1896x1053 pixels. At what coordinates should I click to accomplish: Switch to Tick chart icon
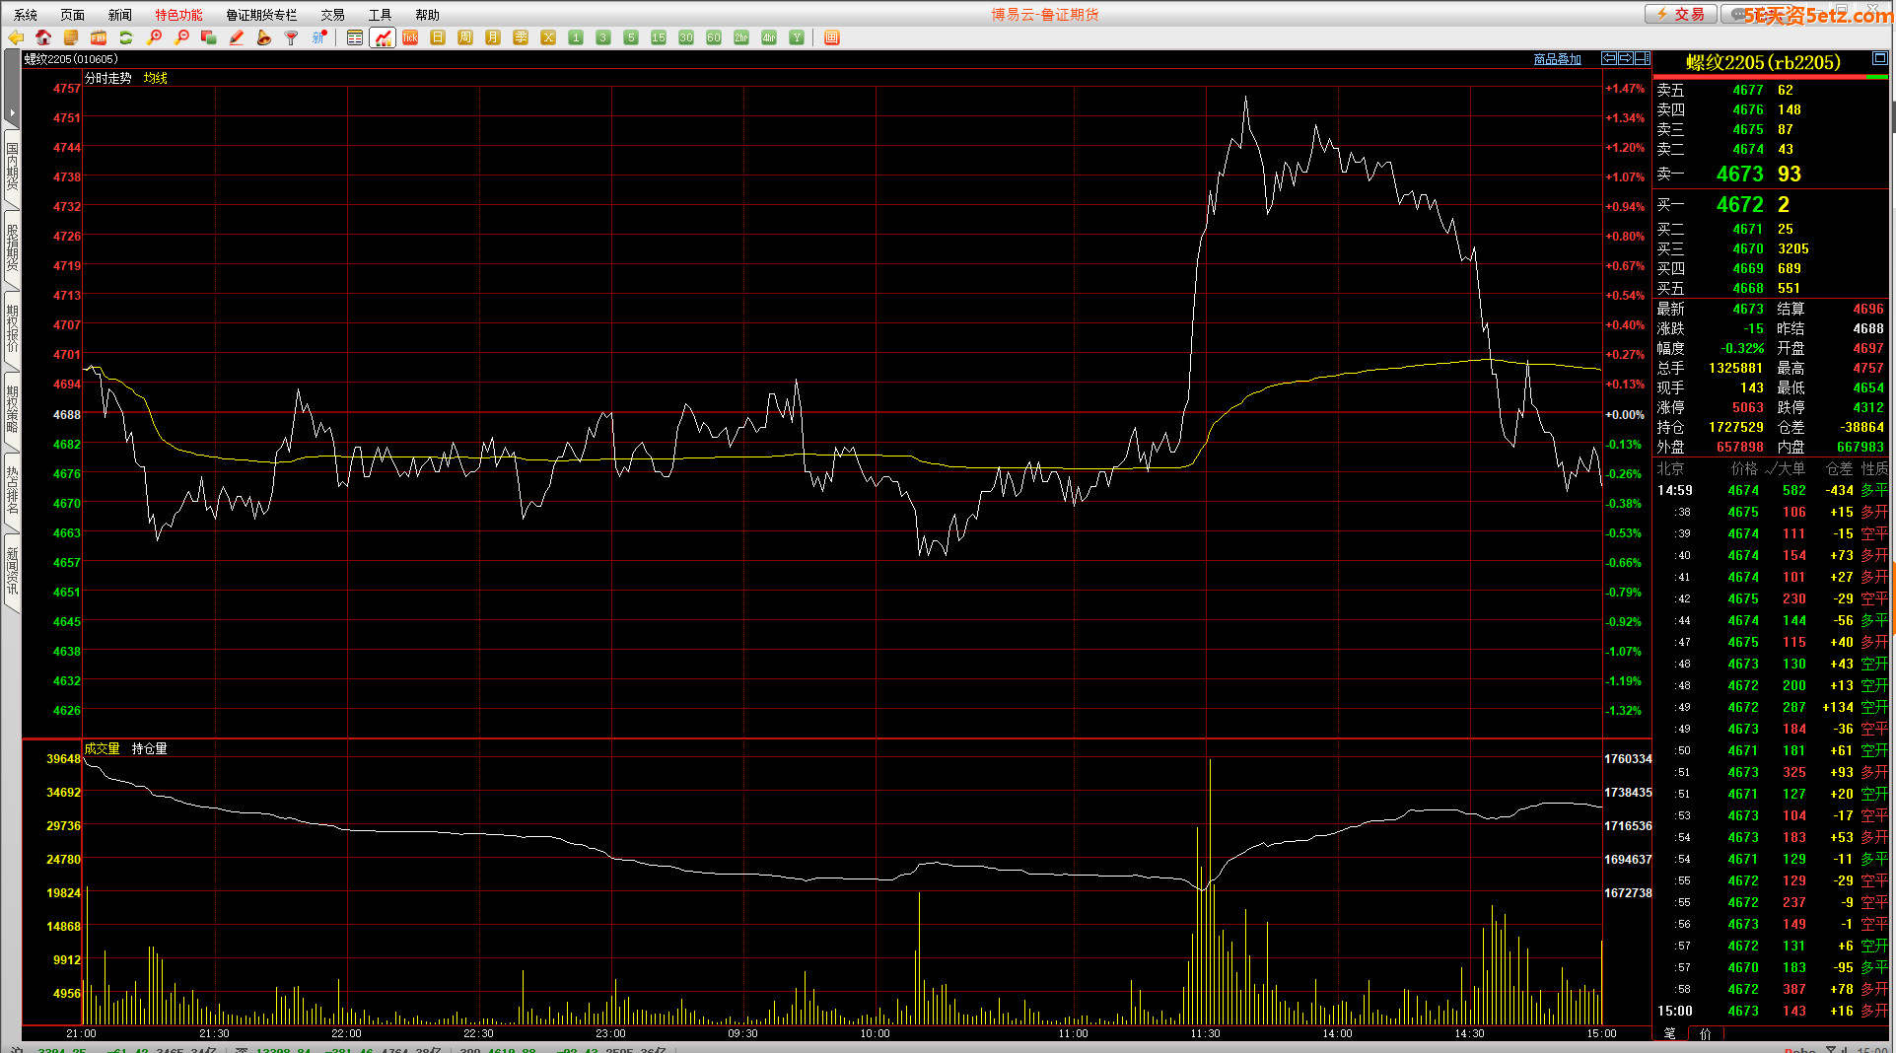tap(410, 37)
